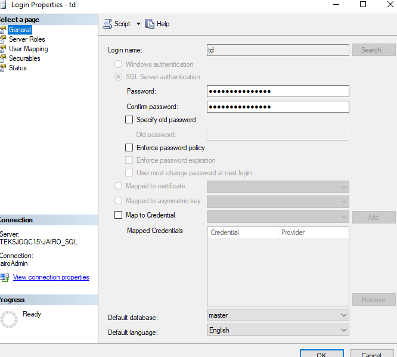Enable Enforce password policy checkbox
397x357 pixels.
coord(129,148)
